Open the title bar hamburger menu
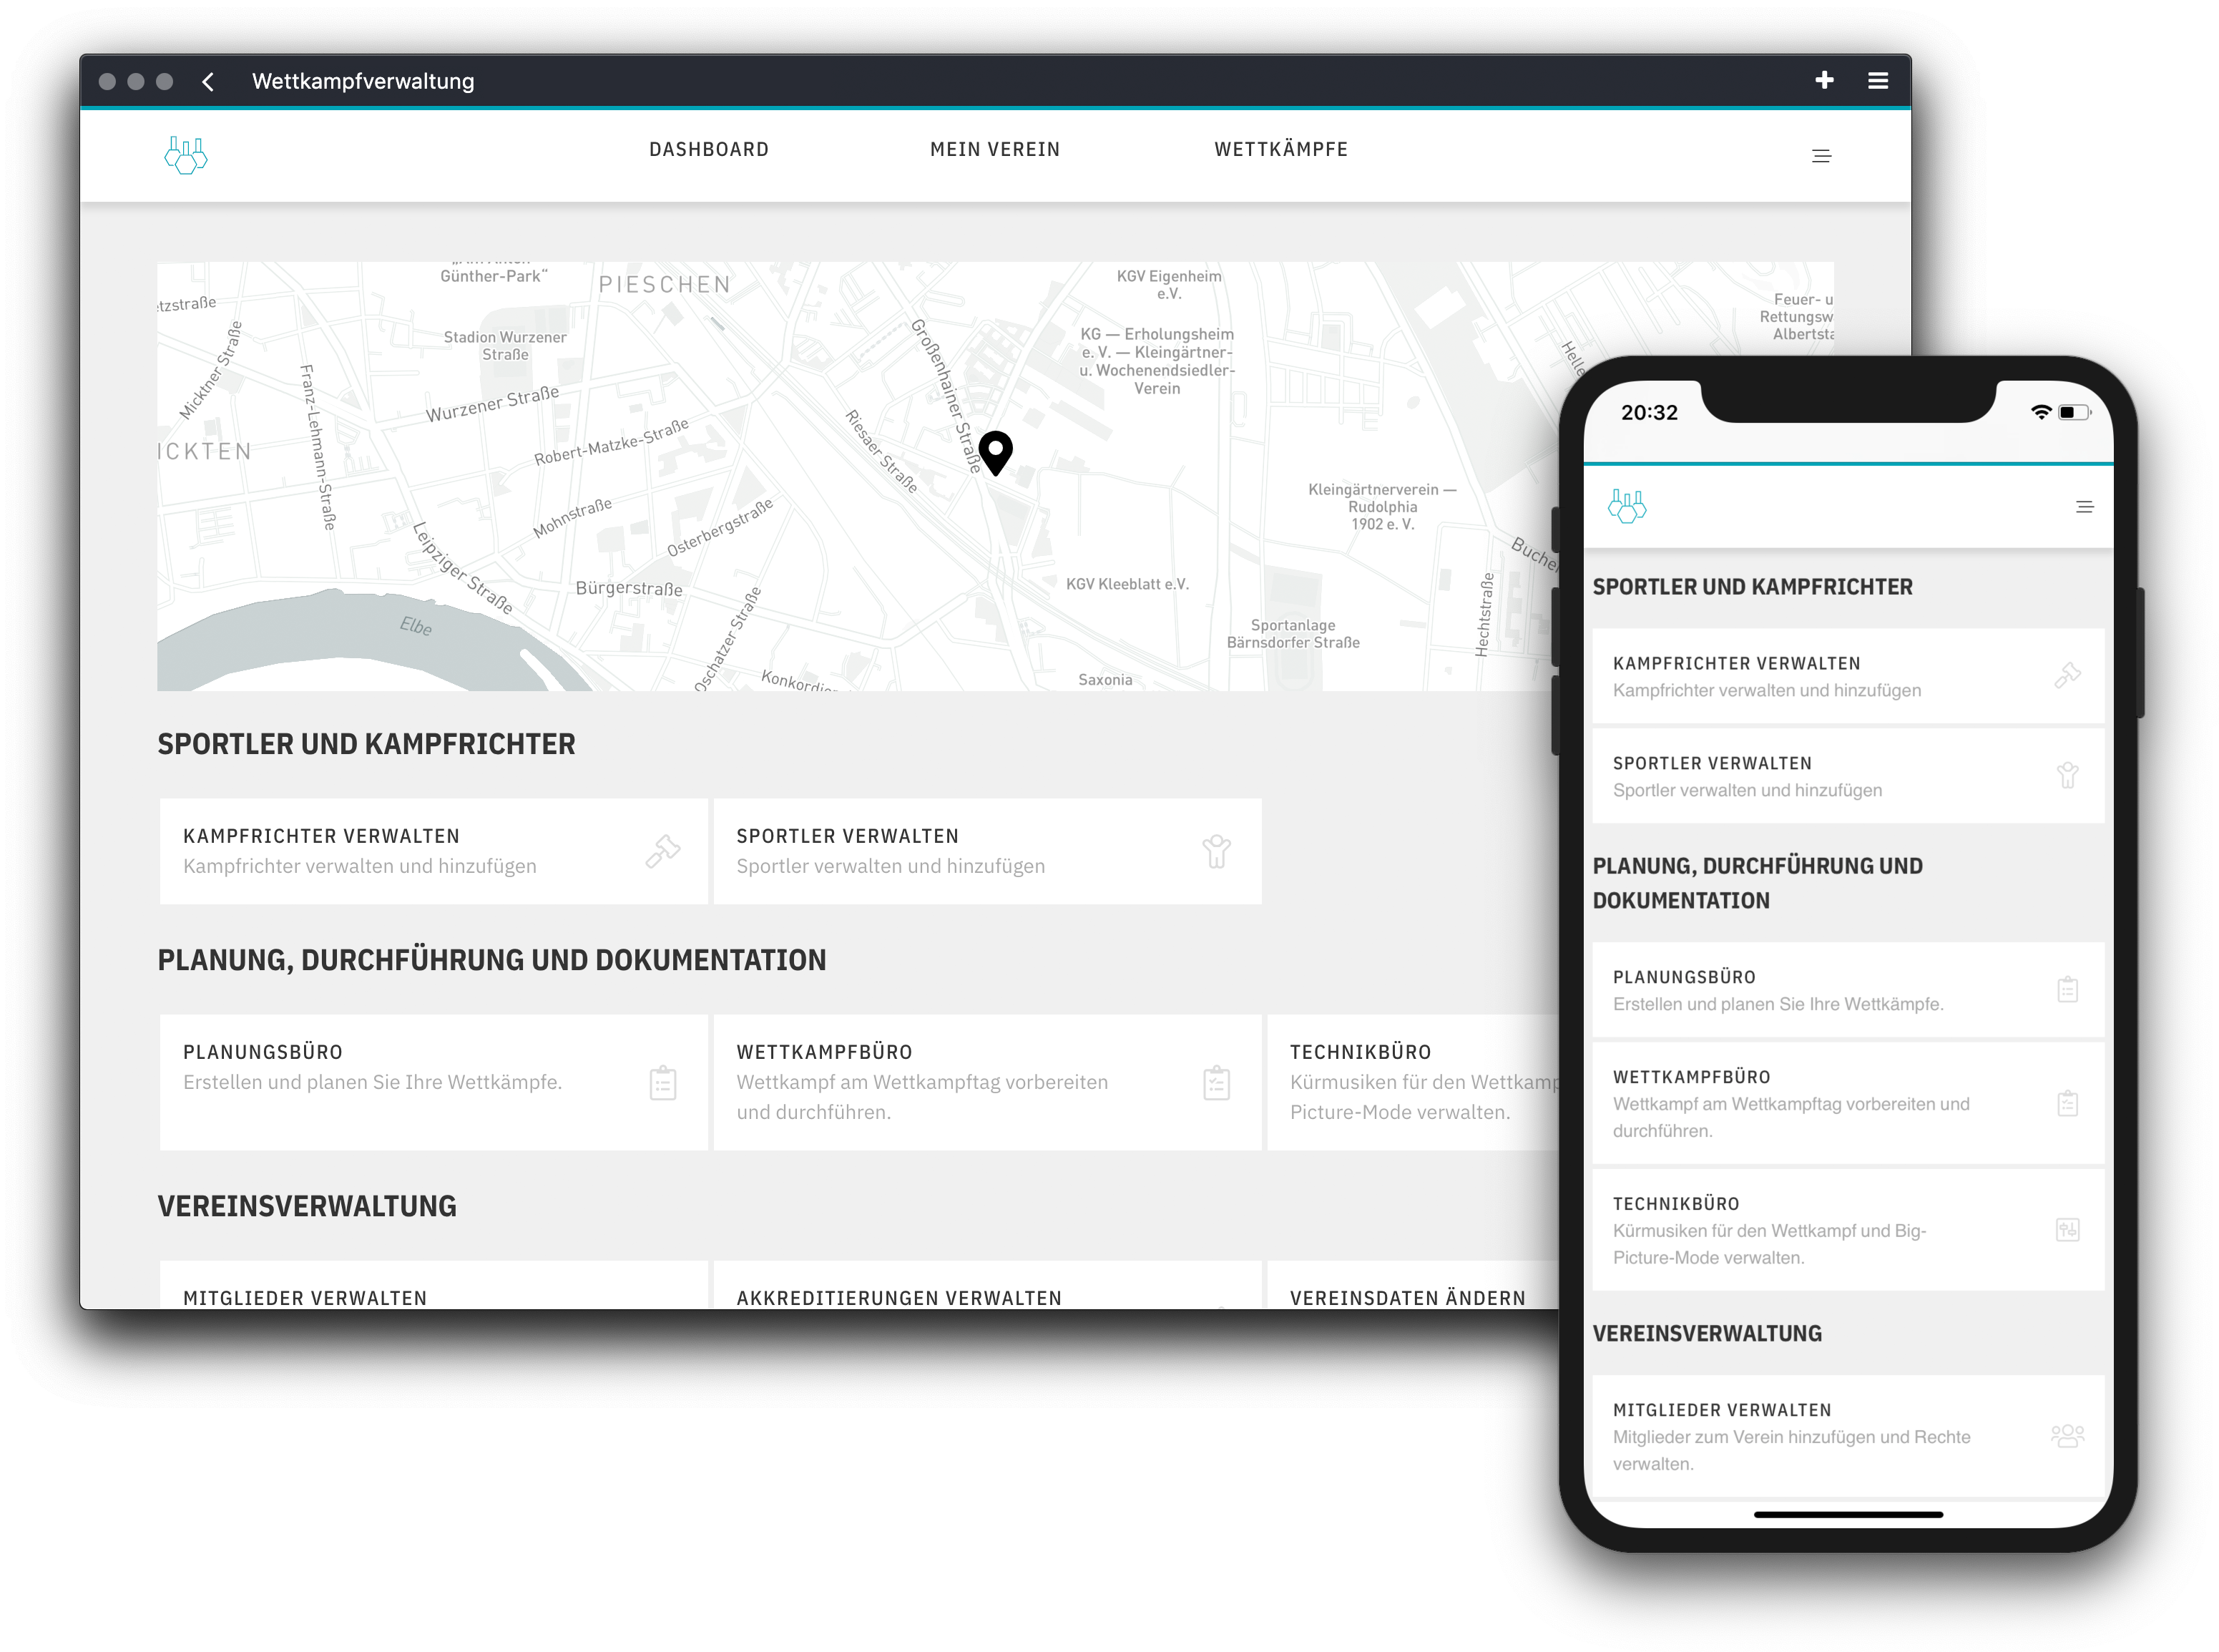The height and width of the screenshot is (1652, 2219). click(1878, 80)
